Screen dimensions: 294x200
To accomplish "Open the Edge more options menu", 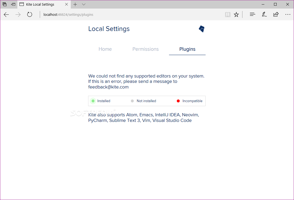I will pyautogui.click(x=288, y=14).
